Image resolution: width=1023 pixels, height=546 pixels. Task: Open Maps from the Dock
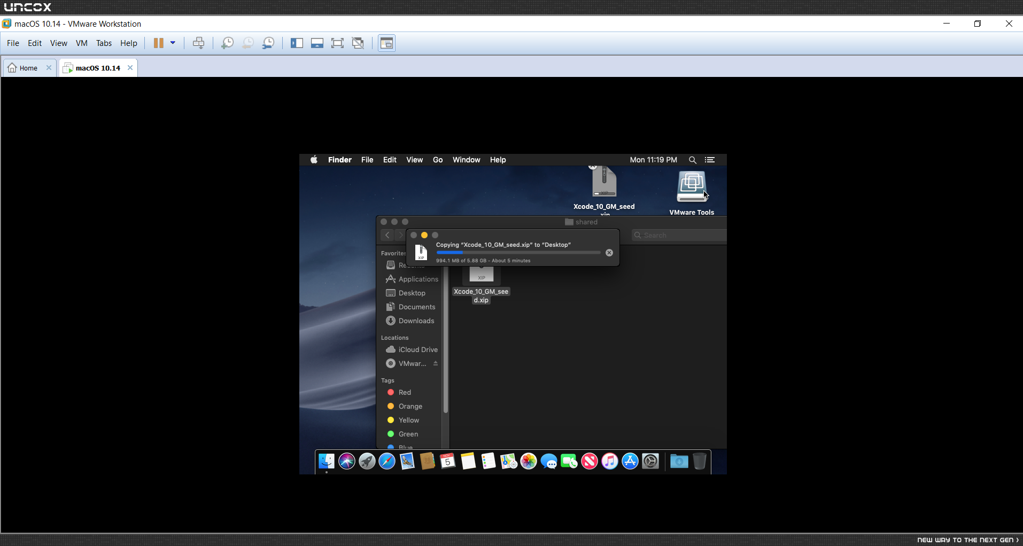[508, 461]
